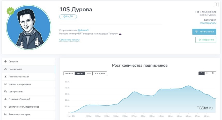Click the 50.0k axis label
This screenshot has height=120, width=222.
pyautogui.click(x=67, y=82)
